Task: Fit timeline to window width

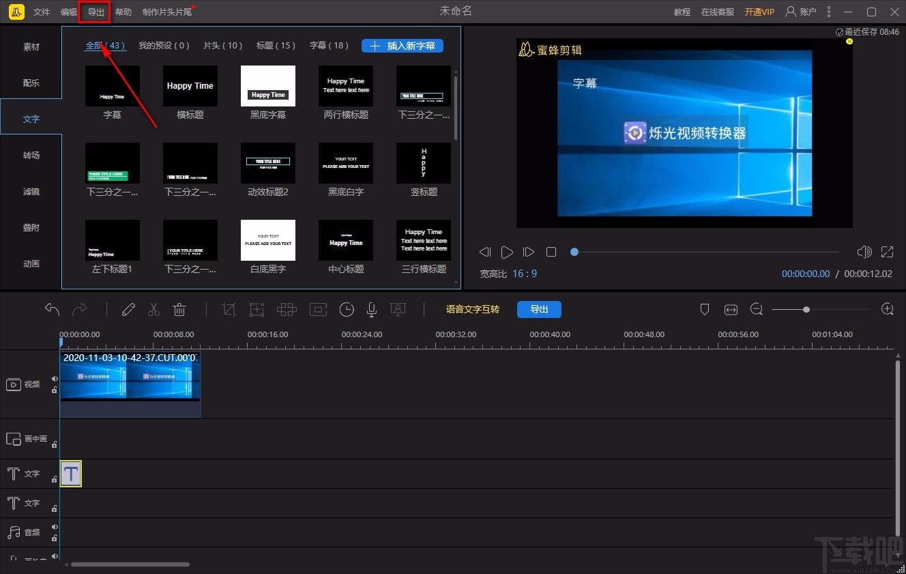Action: (731, 309)
